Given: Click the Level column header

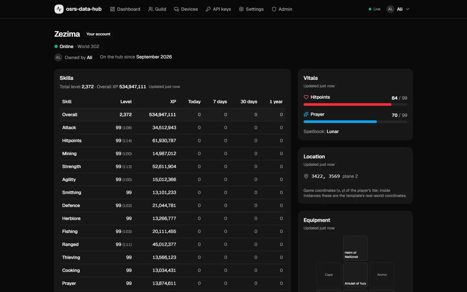Looking at the screenshot, I should (x=126, y=102).
